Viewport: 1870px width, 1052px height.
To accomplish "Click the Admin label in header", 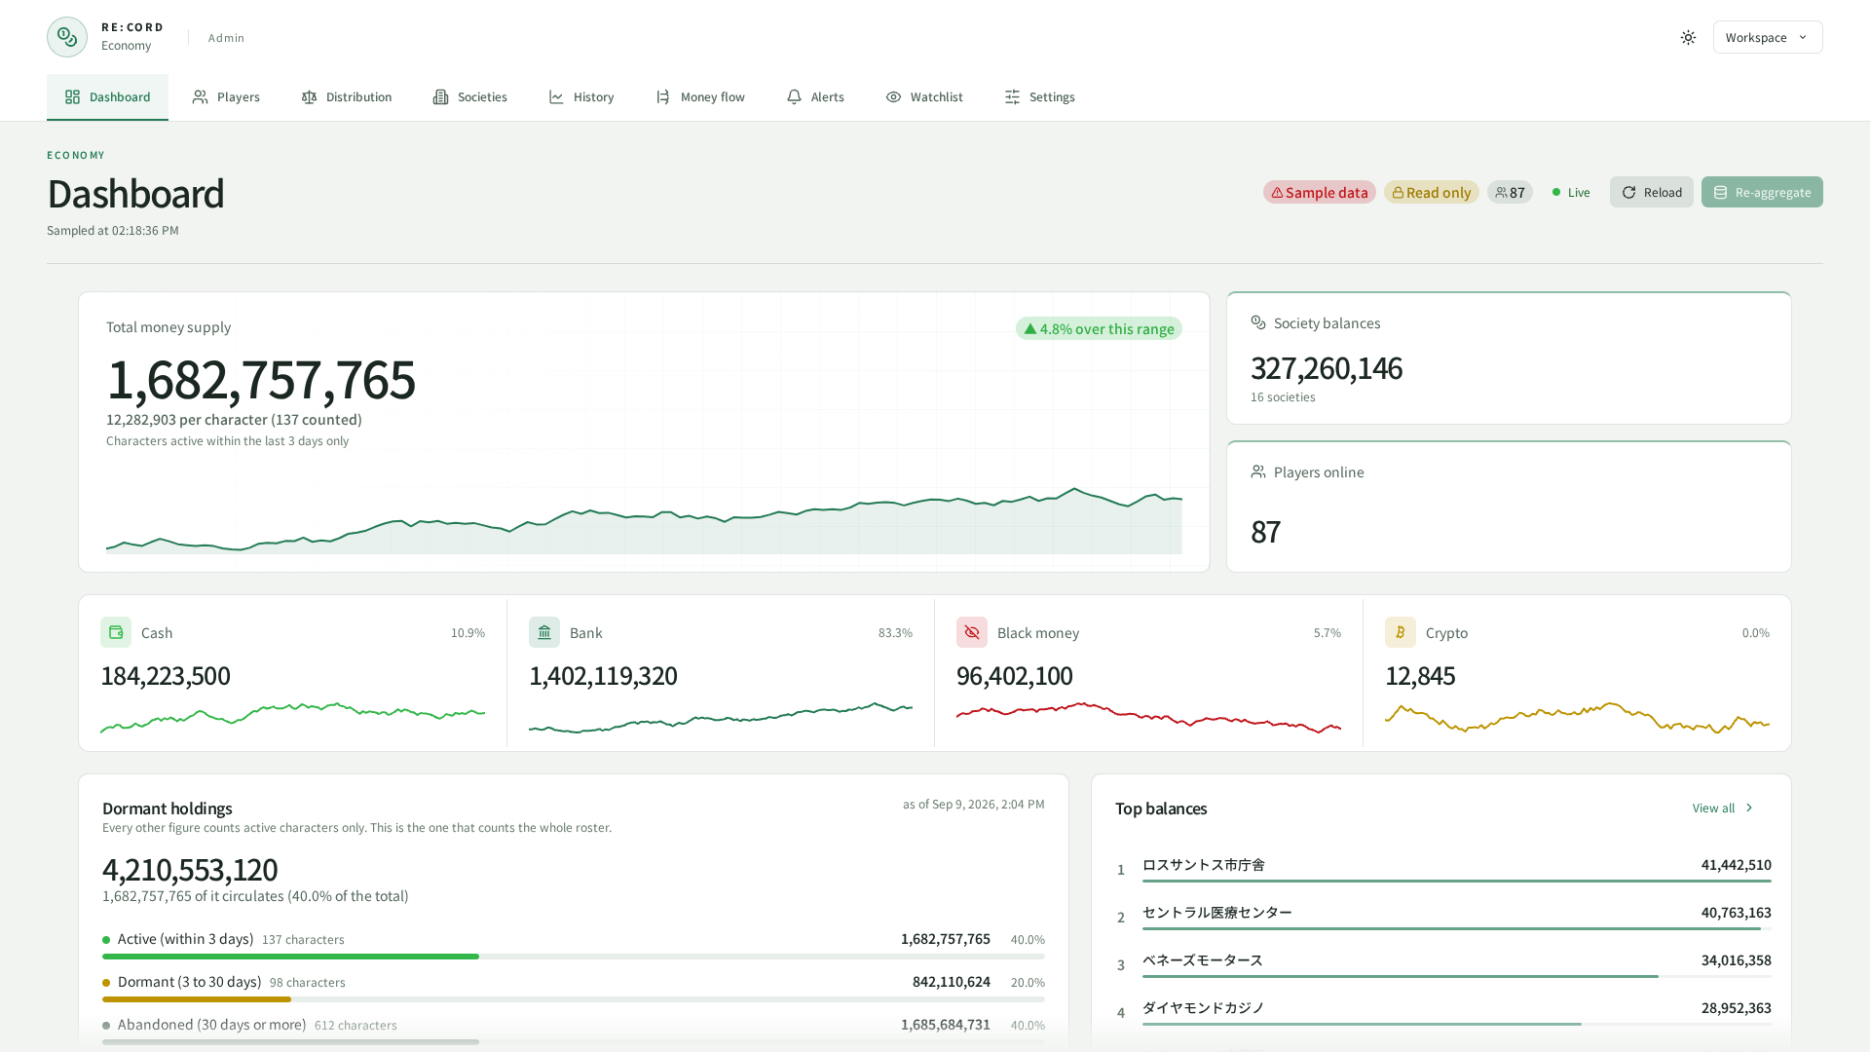I will [226, 38].
